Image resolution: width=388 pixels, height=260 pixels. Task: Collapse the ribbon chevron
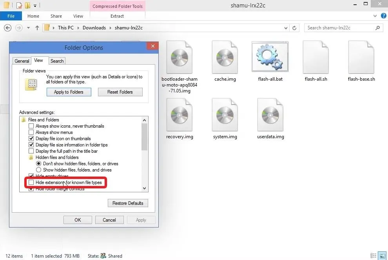375,16
